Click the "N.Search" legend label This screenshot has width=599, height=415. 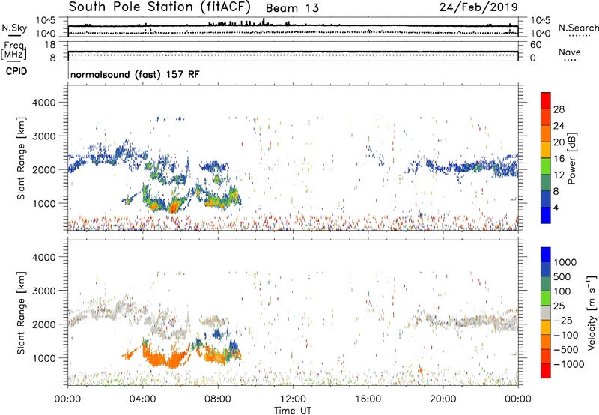578,28
